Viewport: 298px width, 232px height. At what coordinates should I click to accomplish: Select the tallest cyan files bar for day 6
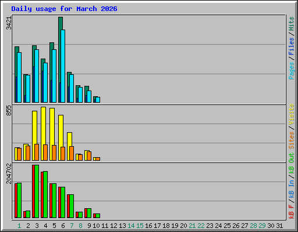click(x=63, y=66)
